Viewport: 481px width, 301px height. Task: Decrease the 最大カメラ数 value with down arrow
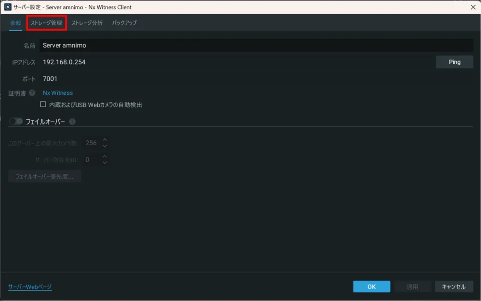tap(105, 146)
